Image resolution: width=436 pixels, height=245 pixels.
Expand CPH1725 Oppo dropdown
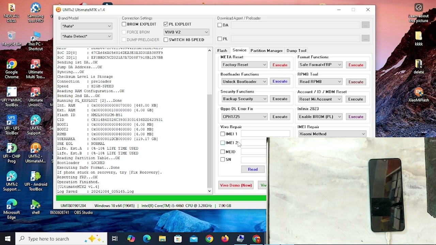coord(244,117)
